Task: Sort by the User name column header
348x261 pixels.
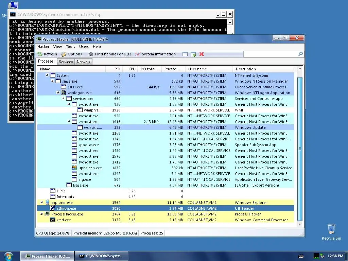Action: pyautogui.click(x=209, y=69)
